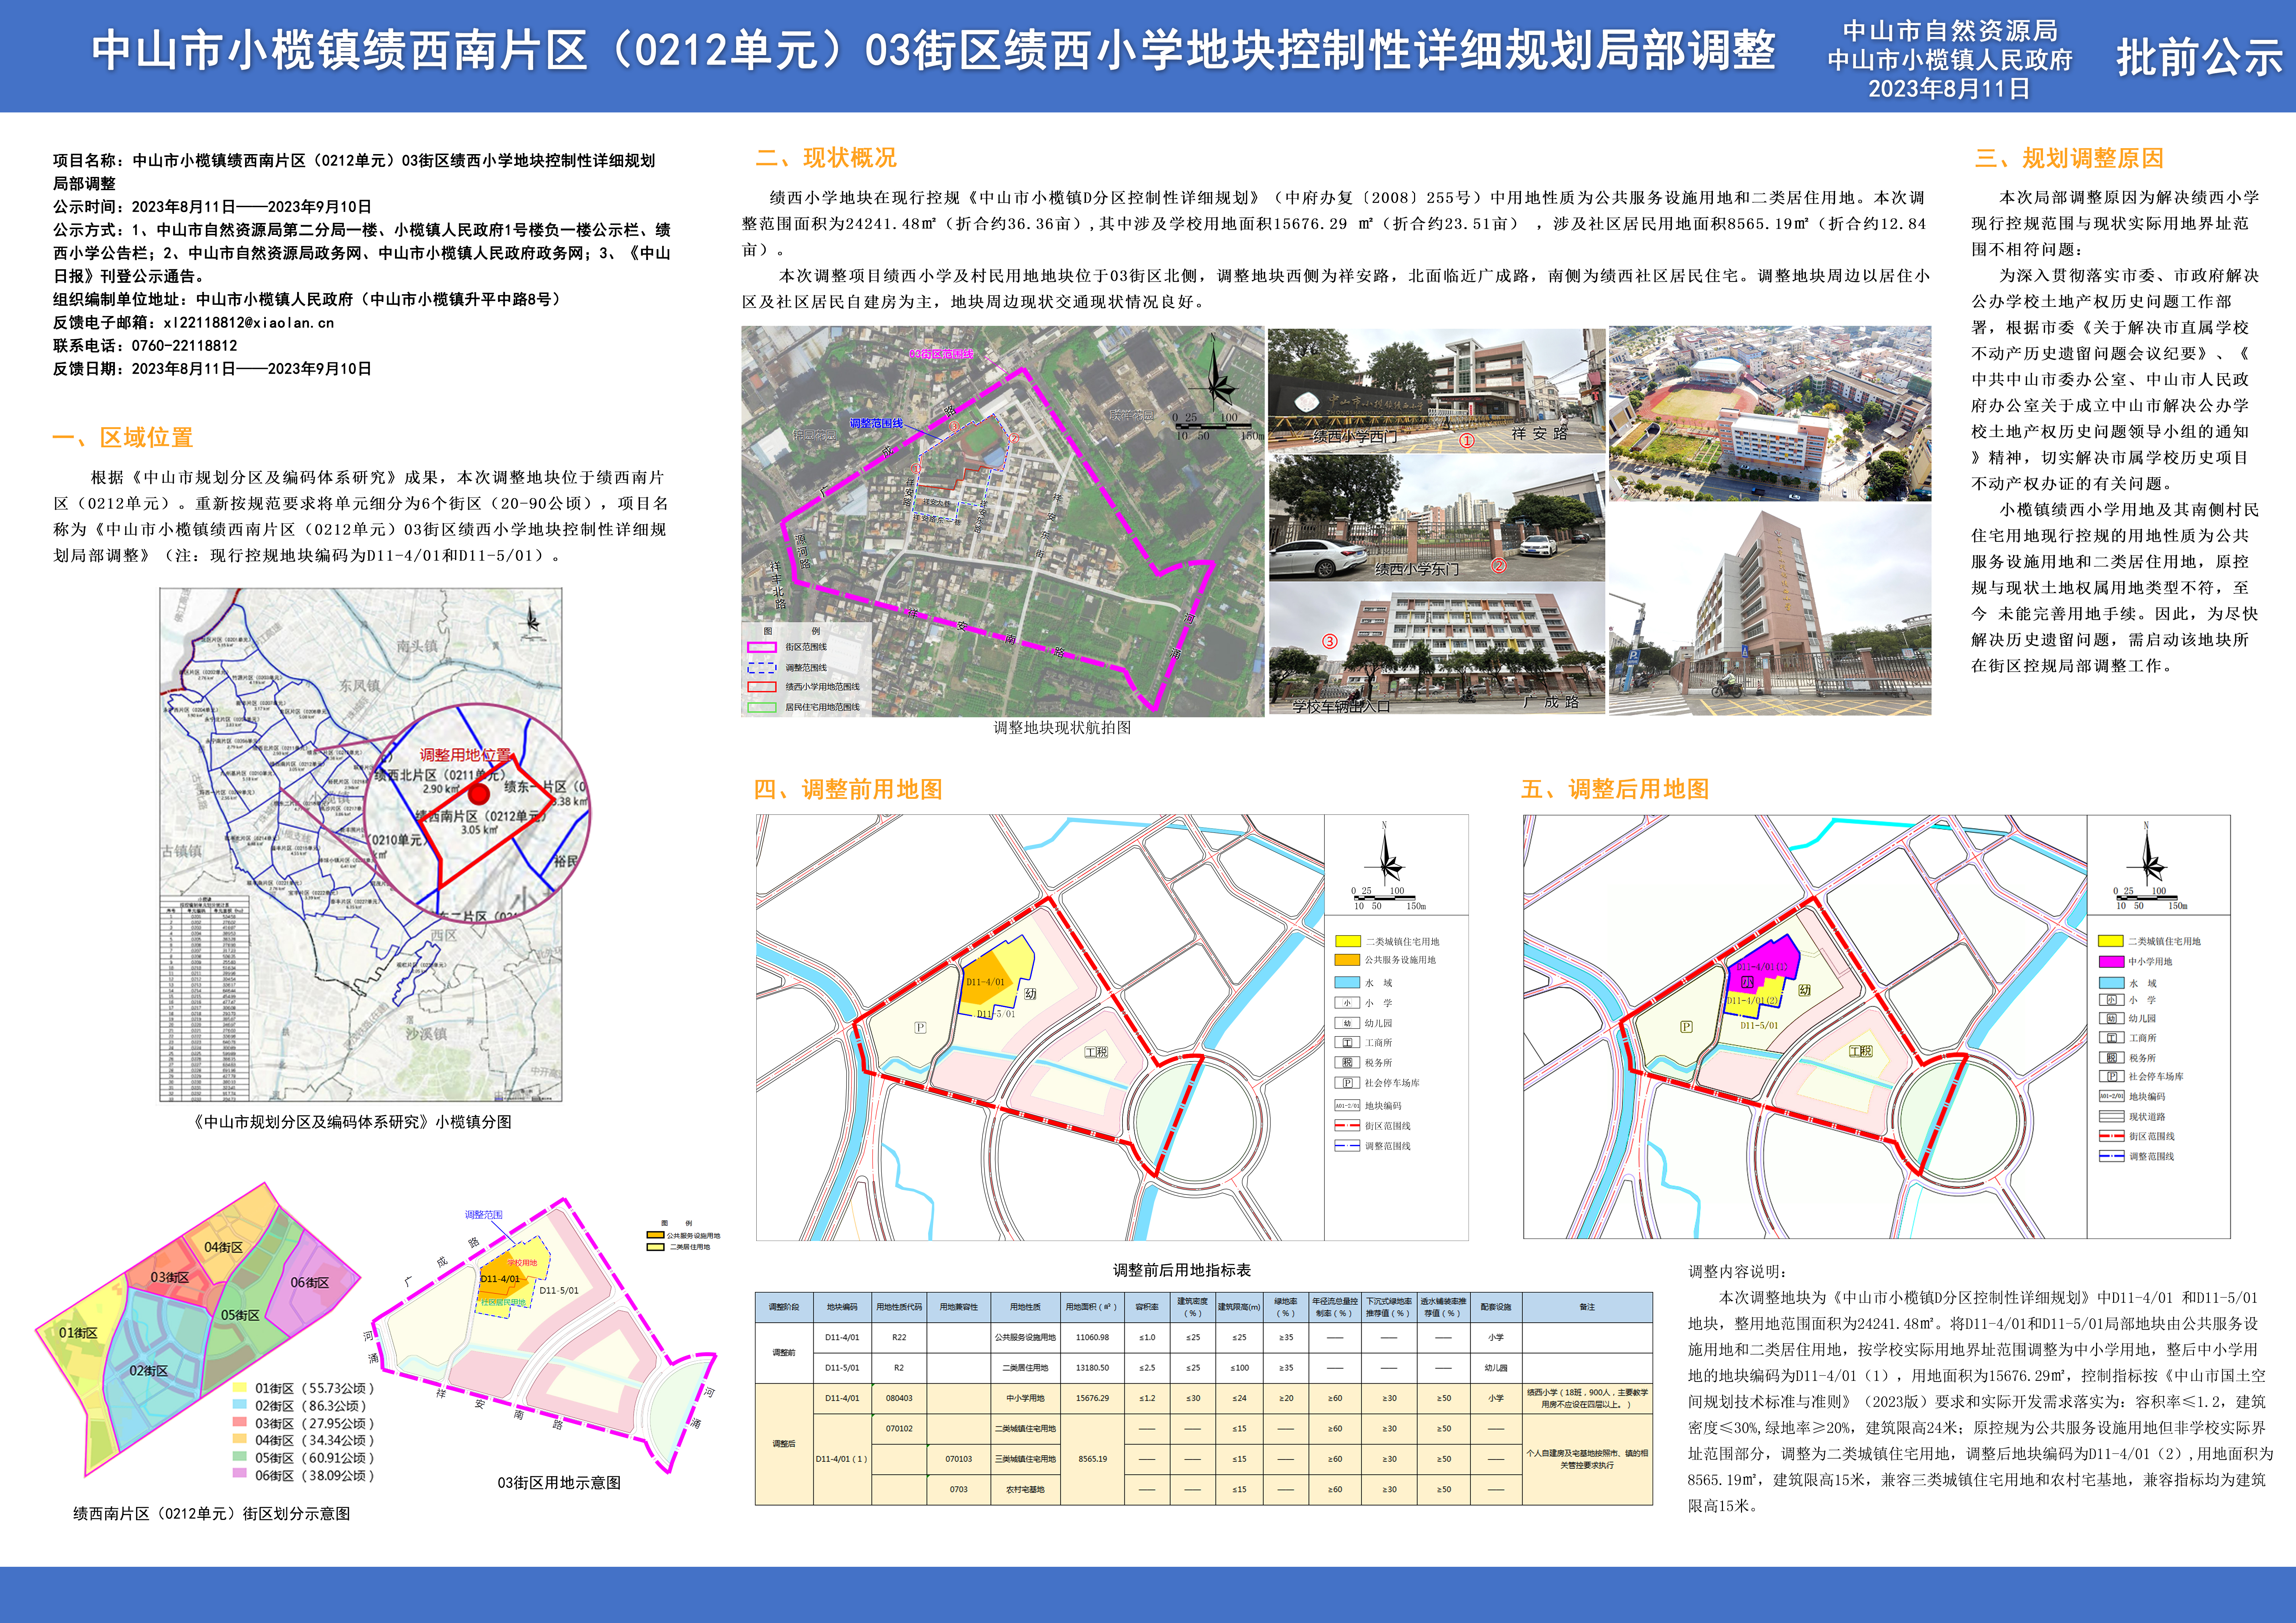
Task: Click orange 公共服务设施用地 swatch in 调整前 legend
Action: [1347, 960]
